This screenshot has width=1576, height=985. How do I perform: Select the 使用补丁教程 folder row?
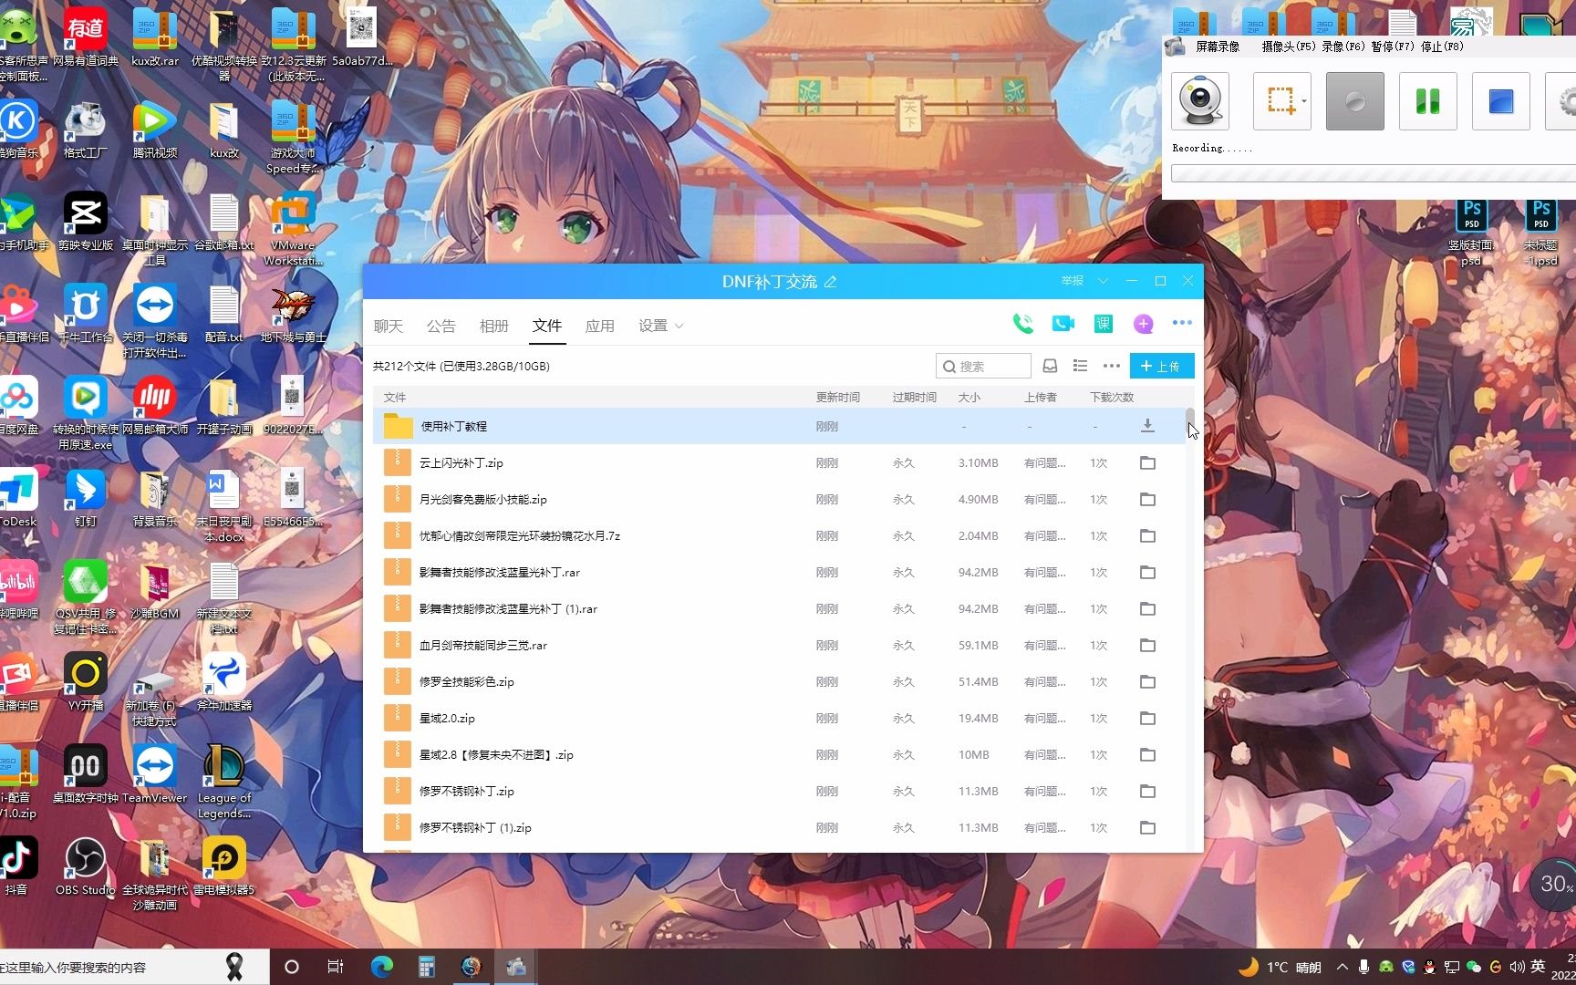(x=778, y=426)
